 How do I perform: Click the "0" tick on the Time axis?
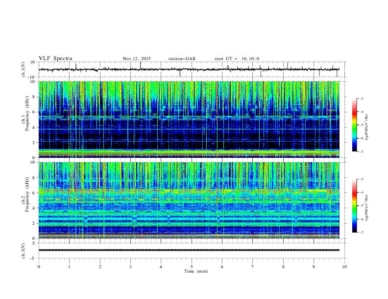39,267
